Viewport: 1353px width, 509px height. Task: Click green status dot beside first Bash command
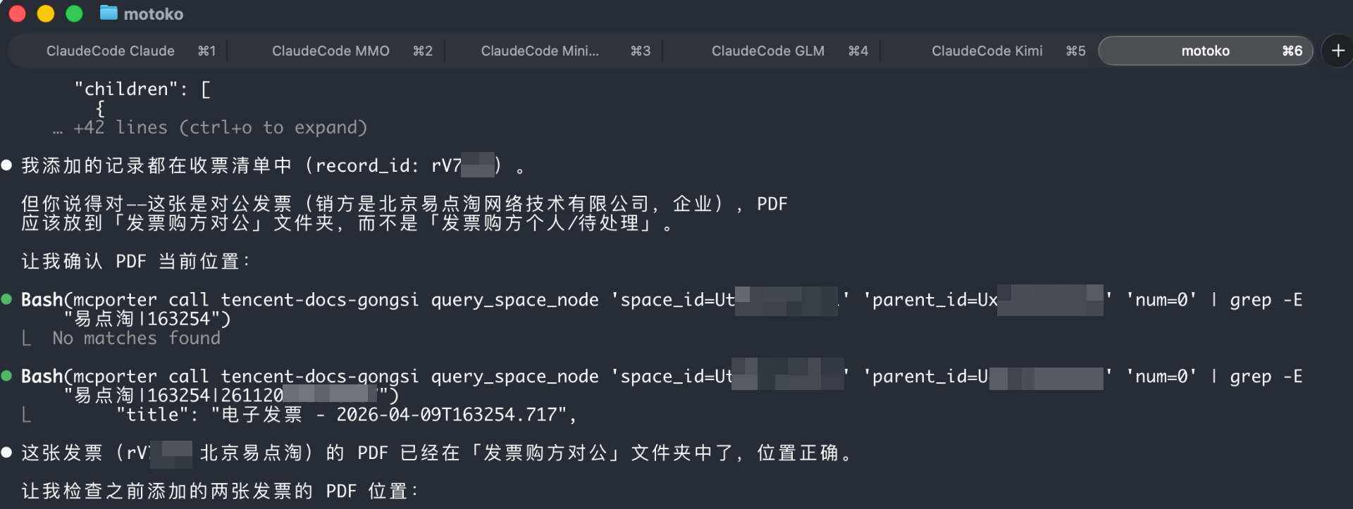point(7,299)
